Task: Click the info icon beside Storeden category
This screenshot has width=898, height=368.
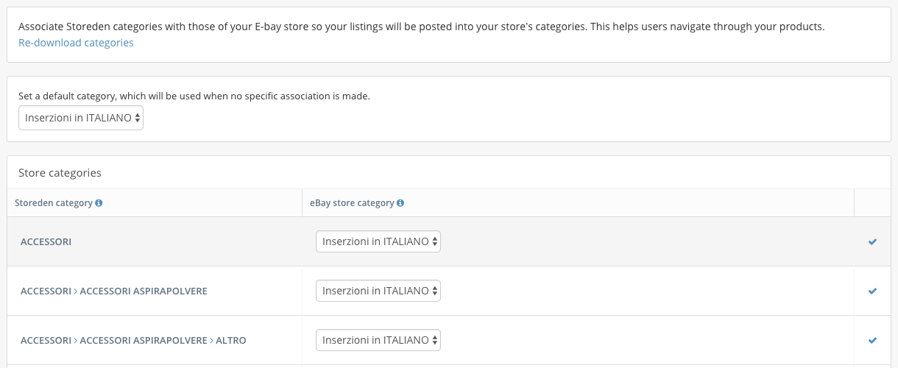Action: (x=99, y=203)
